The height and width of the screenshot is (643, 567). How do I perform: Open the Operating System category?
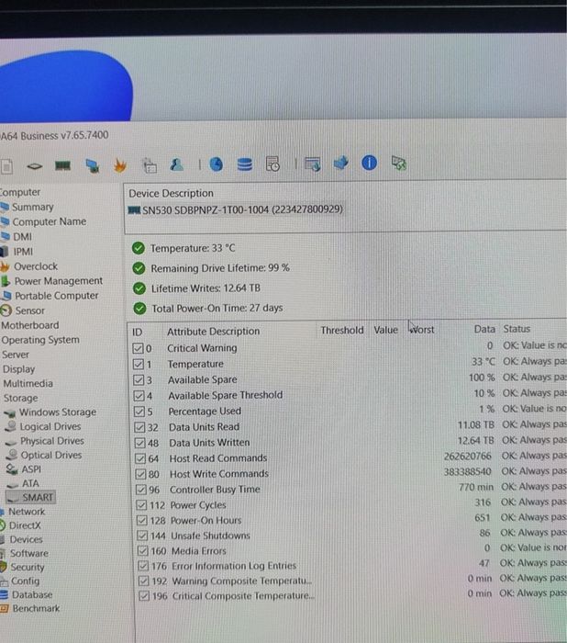(x=40, y=340)
